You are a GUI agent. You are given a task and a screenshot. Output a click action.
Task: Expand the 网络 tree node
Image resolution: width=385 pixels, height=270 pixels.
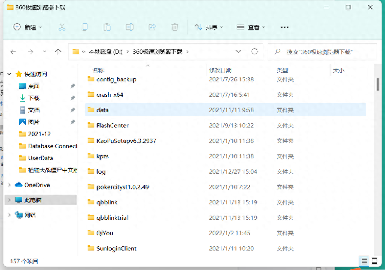coord(9,215)
